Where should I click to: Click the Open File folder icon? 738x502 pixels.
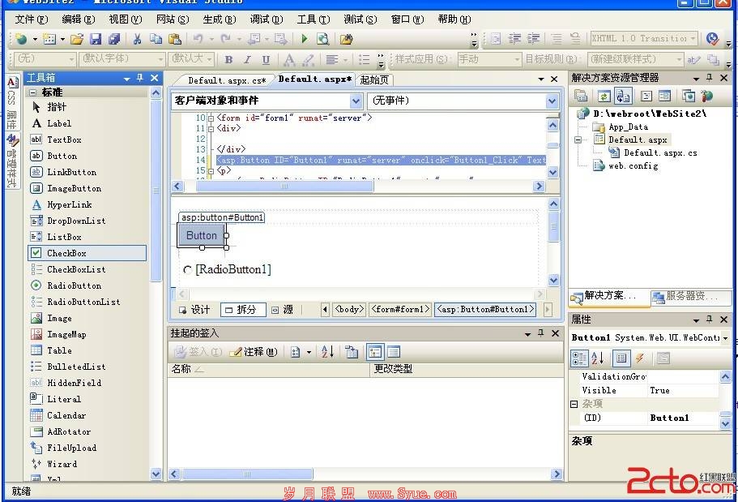coord(77,39)
